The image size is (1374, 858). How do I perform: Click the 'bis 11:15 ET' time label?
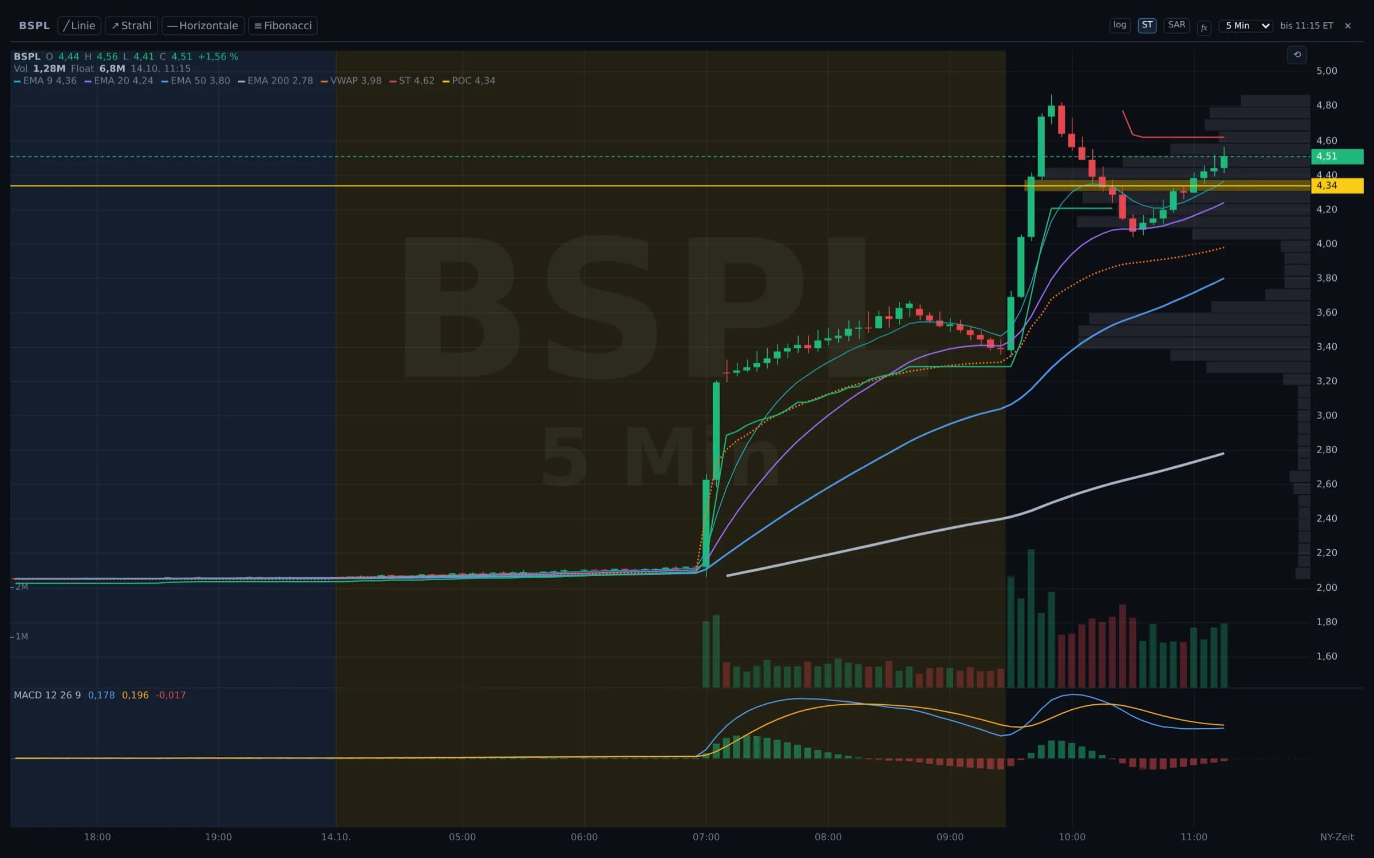(x=1306, y=26)
